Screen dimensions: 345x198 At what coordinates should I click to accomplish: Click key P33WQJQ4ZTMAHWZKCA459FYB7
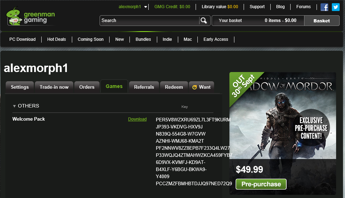pos(194,155)
